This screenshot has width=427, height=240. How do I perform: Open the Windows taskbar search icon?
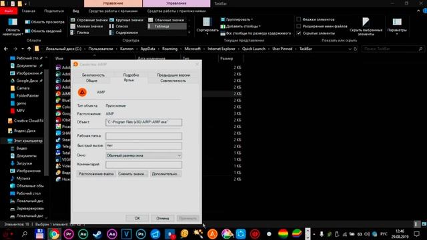[25, 234]
